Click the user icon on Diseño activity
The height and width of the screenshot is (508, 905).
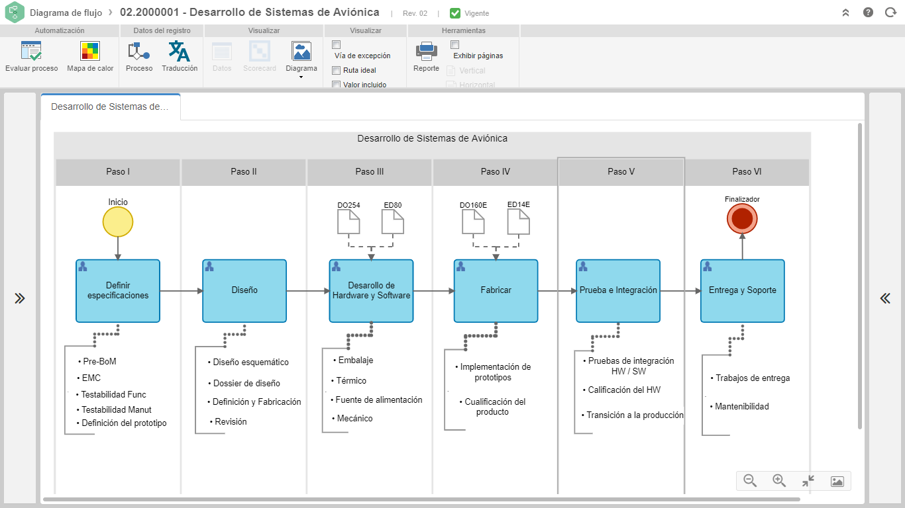click(x=209, y=267)
